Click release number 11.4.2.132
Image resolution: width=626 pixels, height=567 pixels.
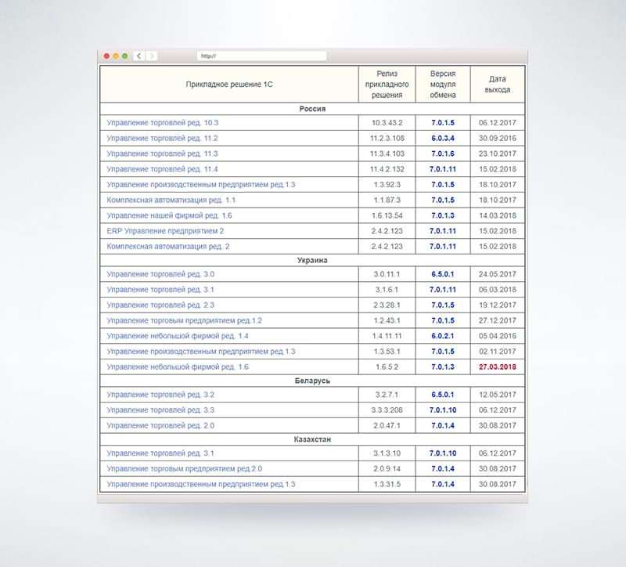pos(387,169)
